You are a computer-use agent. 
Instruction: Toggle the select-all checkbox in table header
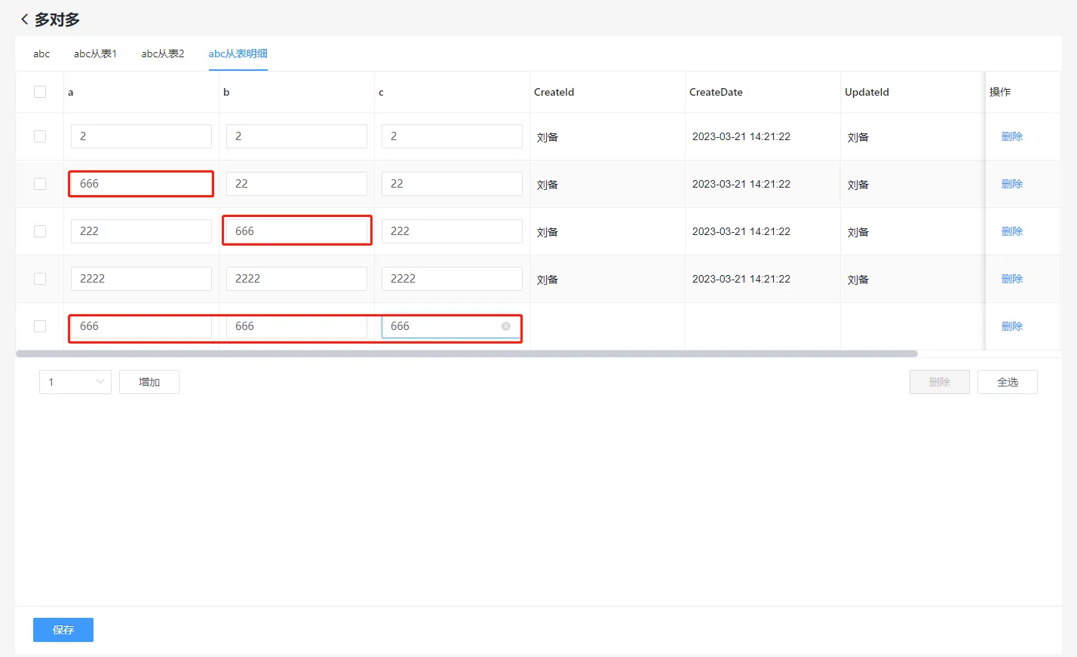point(40,92)
